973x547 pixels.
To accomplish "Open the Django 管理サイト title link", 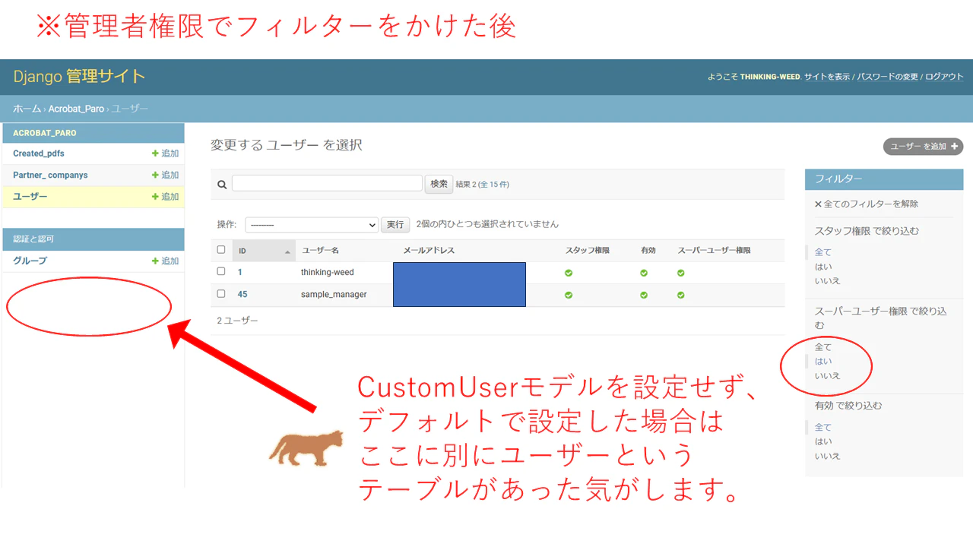I will (79, 77).
